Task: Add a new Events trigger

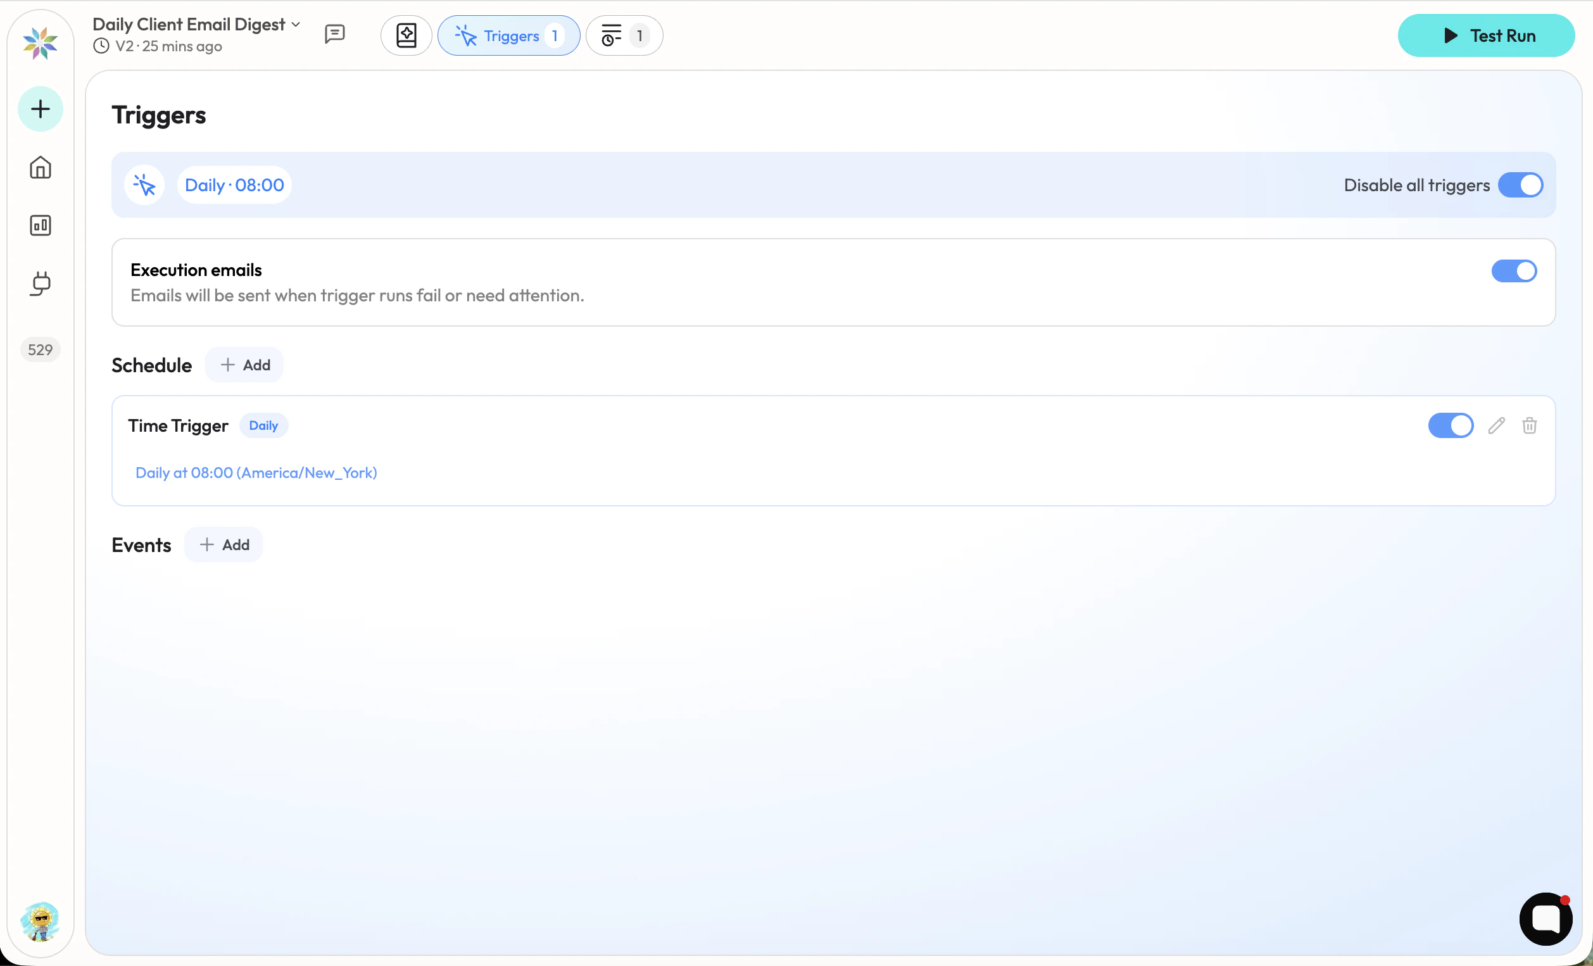Action: [x=224, y=545]
